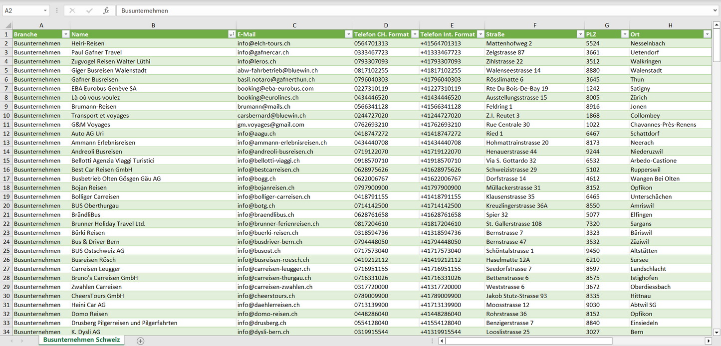The image size is (721, 346).
Task: Click the Enter checkmark icon in formula bar
Action: click(x=89, y=10)
